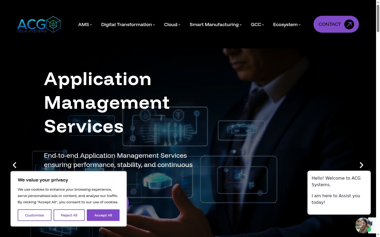Image resolution: width=380 pixels, height=237 pixels.
Task: Expand the Smart Manufacturing dropdown chevron
Action: [241, 25]
